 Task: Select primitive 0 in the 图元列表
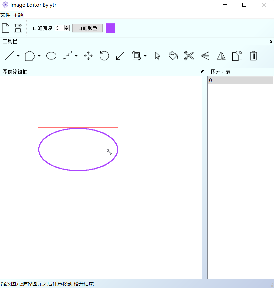[x=240, y=80]
